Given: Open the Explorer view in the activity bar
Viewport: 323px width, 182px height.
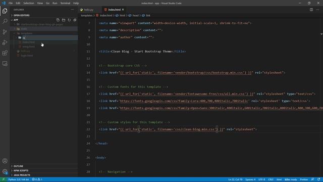Looking at the screenshot, I should point(5,11).
